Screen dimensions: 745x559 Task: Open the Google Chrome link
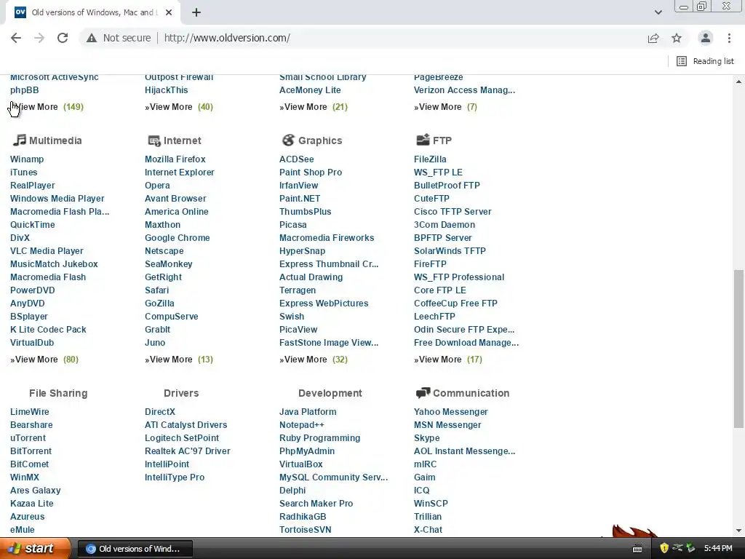pyautogui.click(x=178, y=238)
